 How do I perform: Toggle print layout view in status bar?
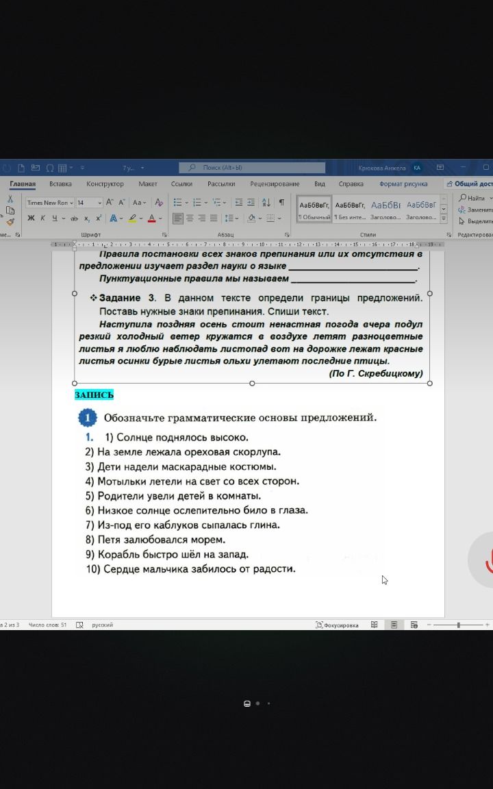[394, 625]
